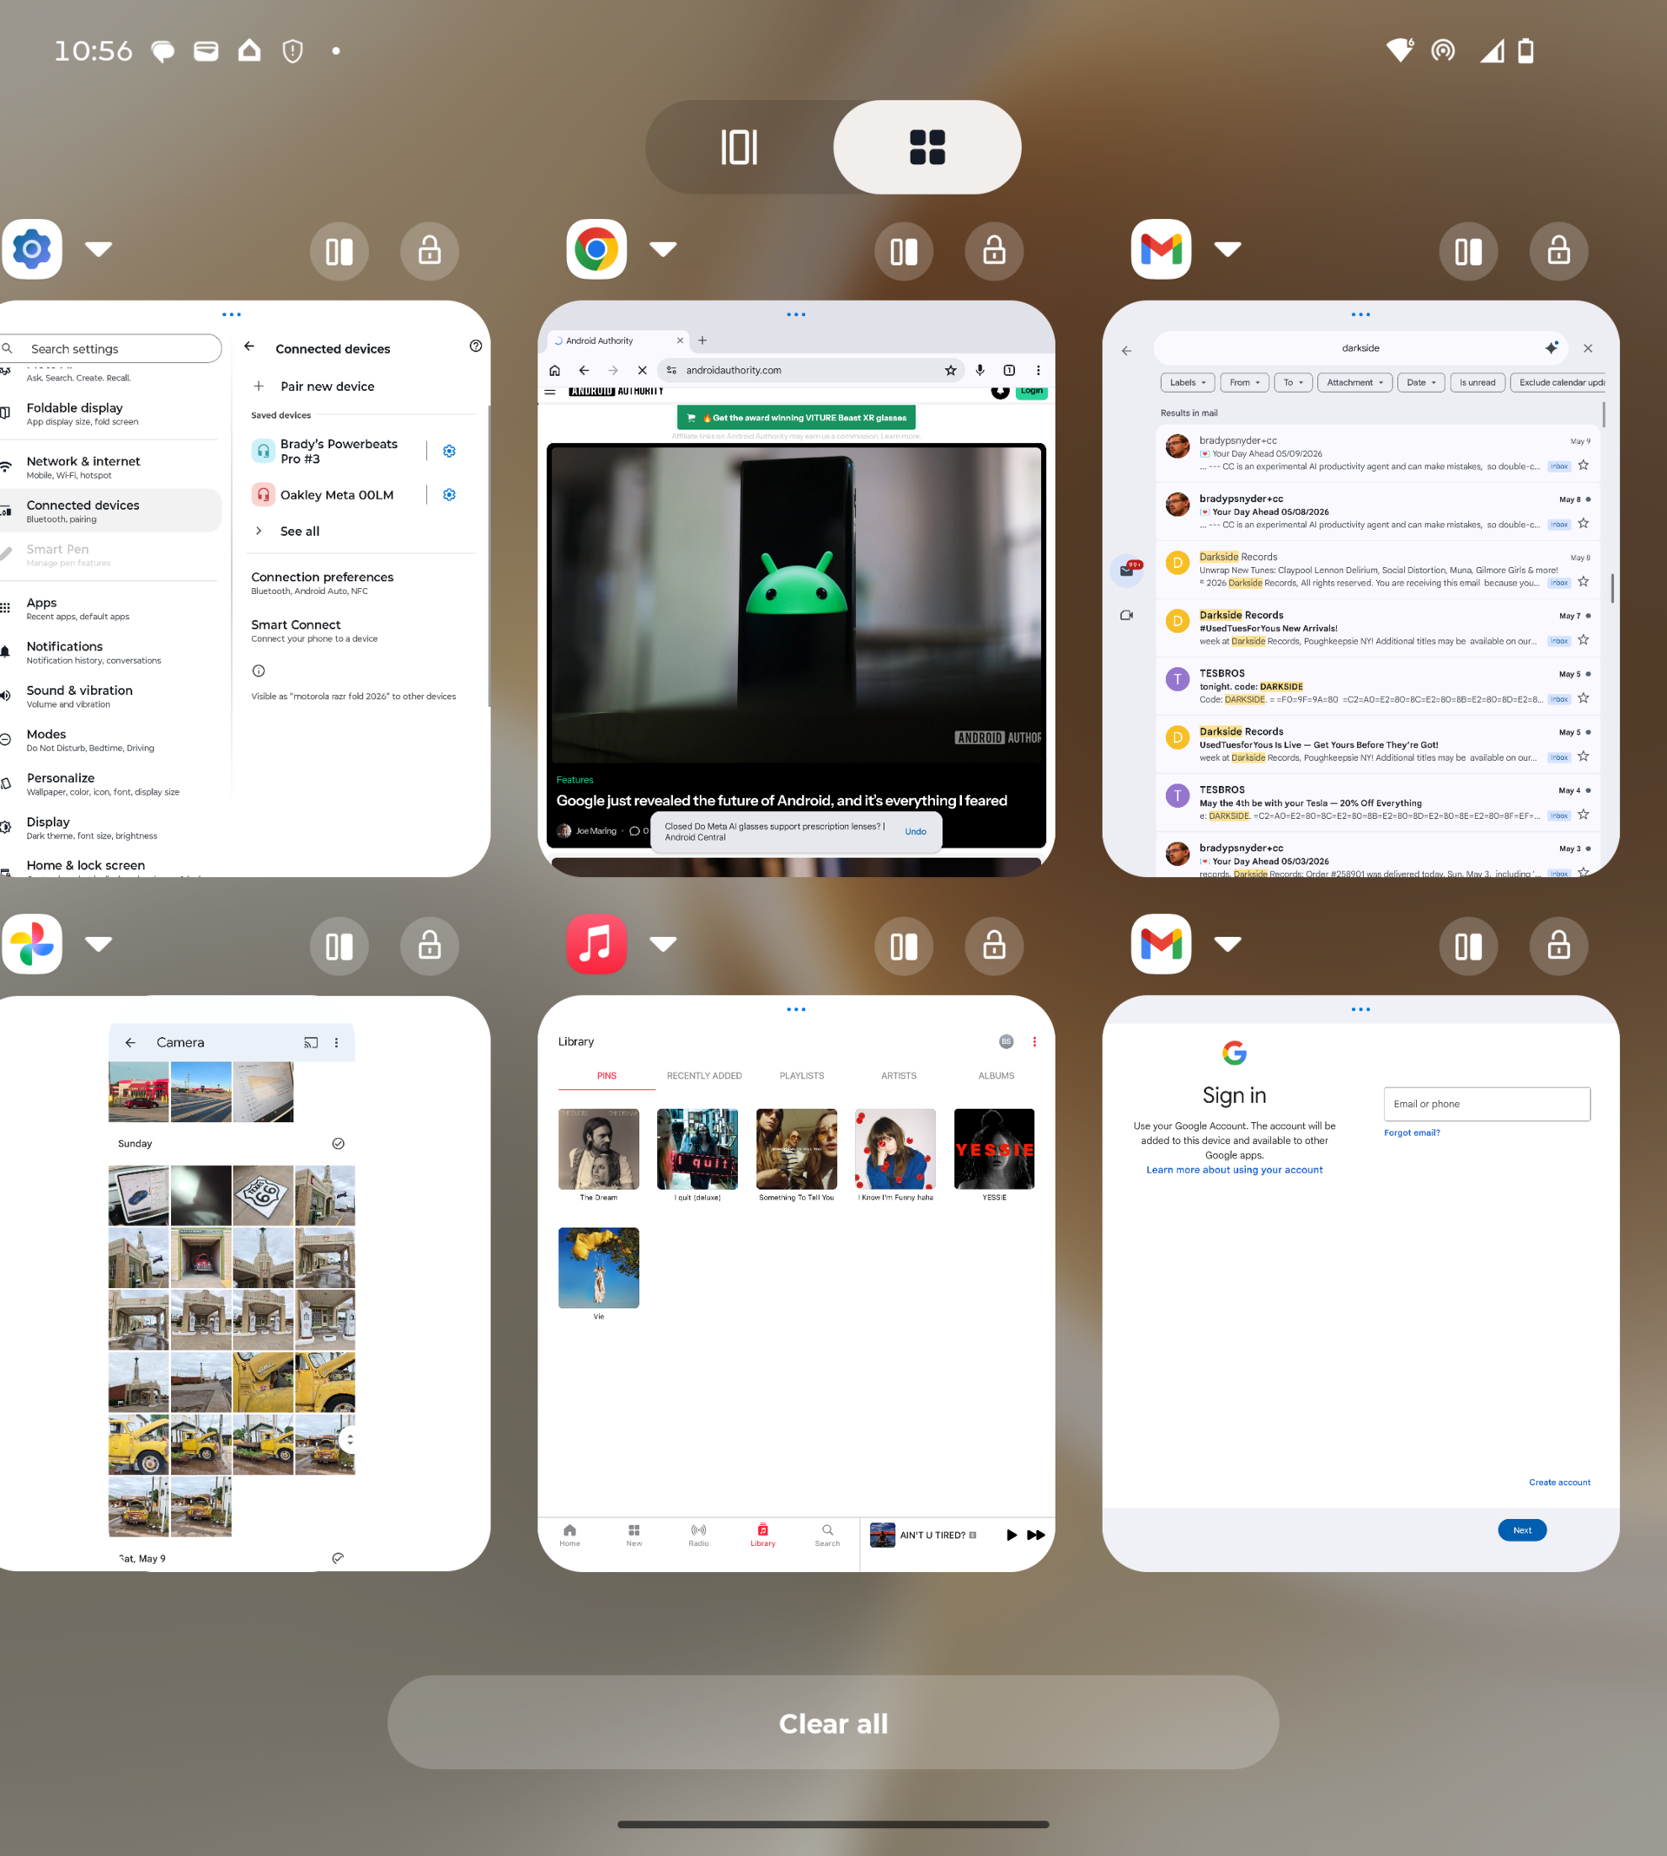Lock the Settings app card
The image size is (1667, 1856).
pos(430,251)
